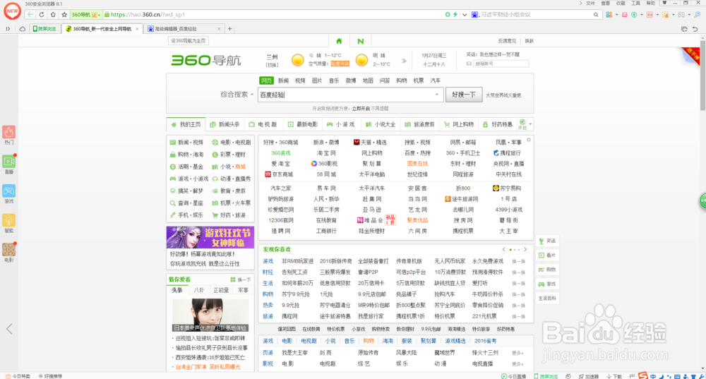The height and width of the screenshot is (379, 706).
Task: Select the 图片 search category
Action: (317, 80)
